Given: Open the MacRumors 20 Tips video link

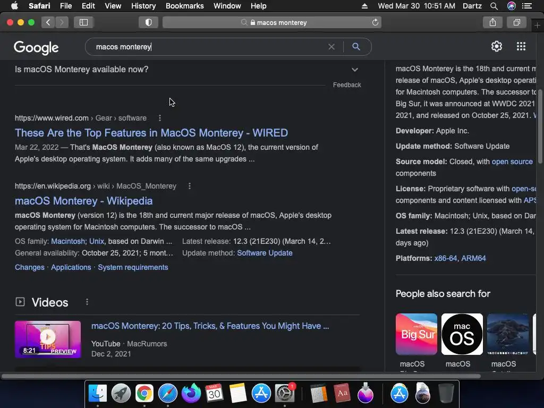Looking at the screenshot, I should [x=210, y=326].
